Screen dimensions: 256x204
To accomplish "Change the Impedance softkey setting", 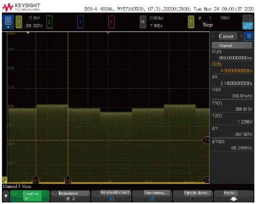I will [70, 196].
